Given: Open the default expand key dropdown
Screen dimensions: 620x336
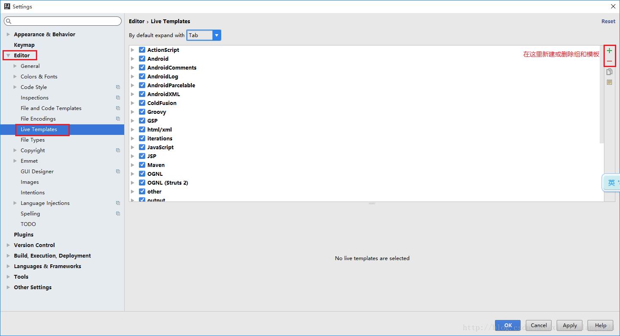Looking at the screenshot, I should [x=217, y=35].
